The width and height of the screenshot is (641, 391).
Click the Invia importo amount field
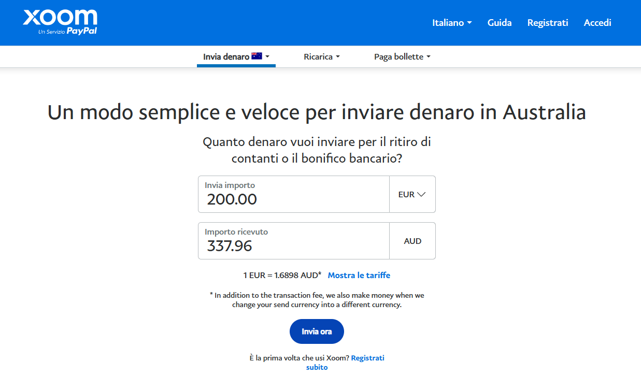pos(293,199)
